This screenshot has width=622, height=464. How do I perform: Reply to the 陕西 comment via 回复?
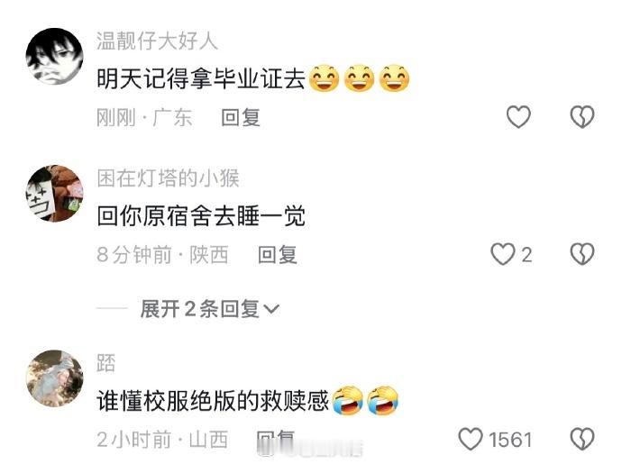click(x=278, y=255)
